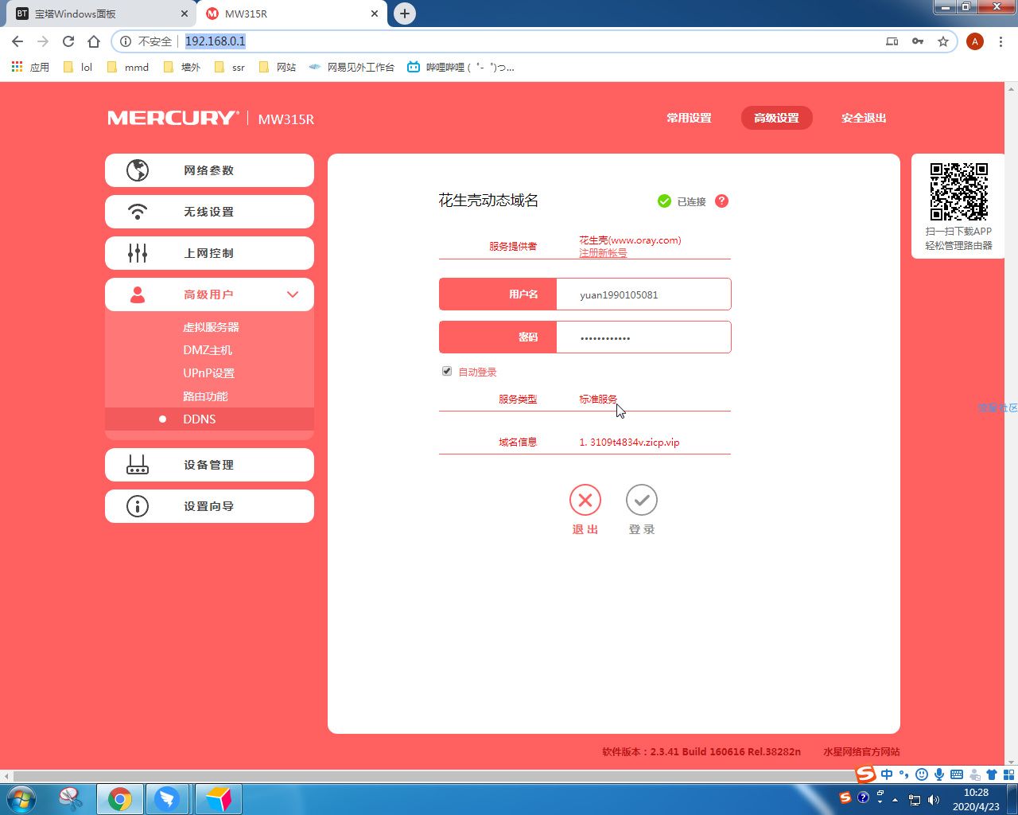Collapse the 高级用户 section chevron
This screenshot has height=815, width=1018.
293,294
